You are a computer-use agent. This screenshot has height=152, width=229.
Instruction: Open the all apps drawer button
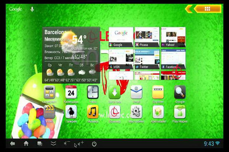coord(208,8)
